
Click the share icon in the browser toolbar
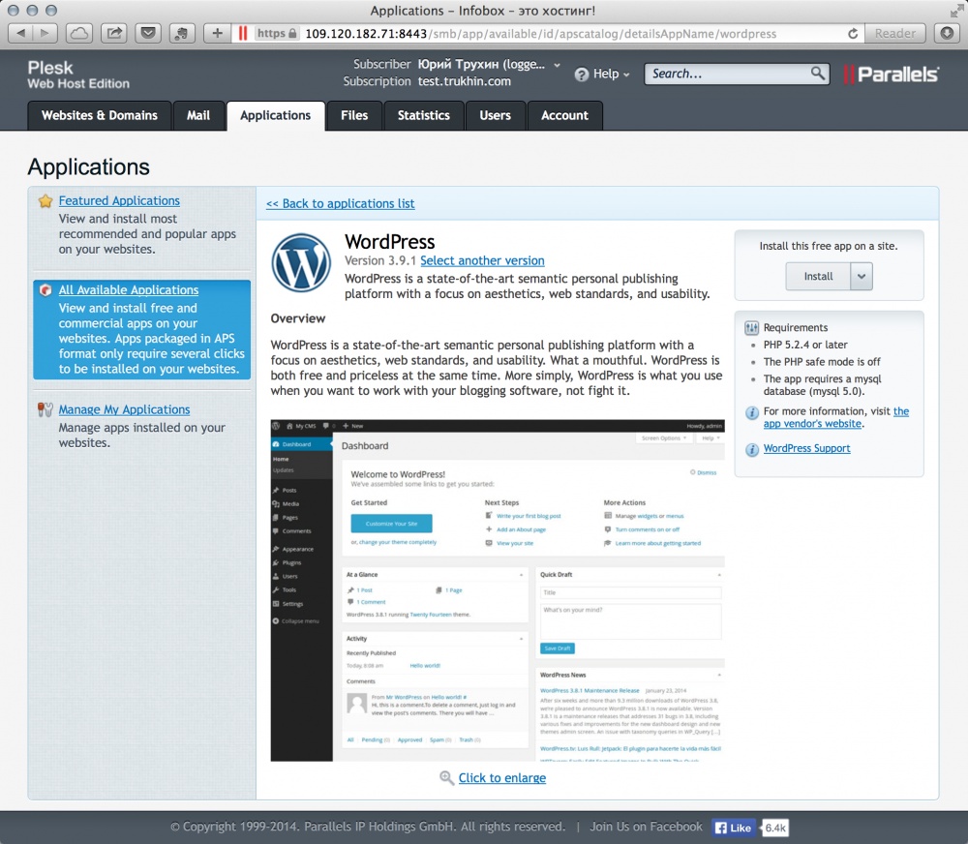[x=113, y=32]
